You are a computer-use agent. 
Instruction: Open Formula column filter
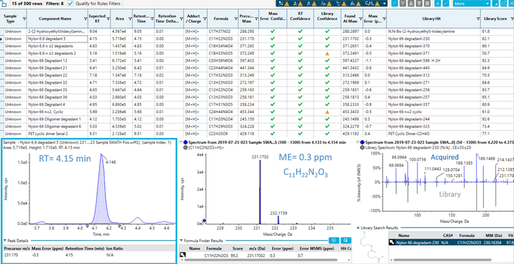236,19
